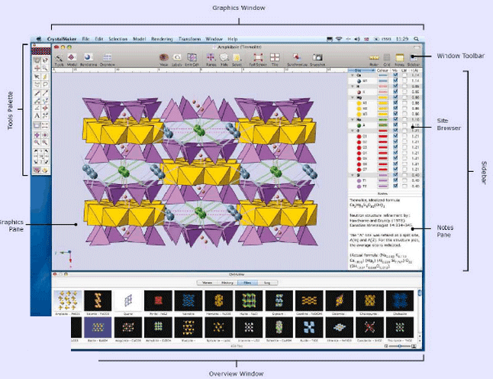
Task: Select the lasso tool in Tools Palette
Action: click(x=45, y=84)
